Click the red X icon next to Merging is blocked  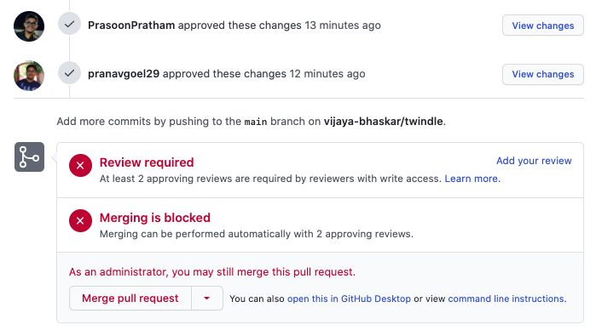point(80,221)
